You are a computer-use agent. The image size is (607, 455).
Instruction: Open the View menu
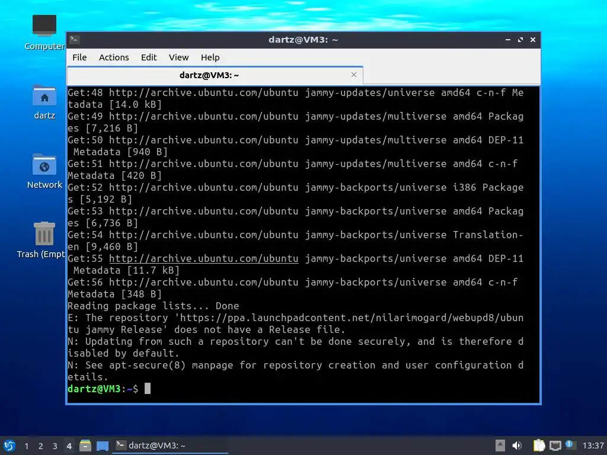click(x=179, y=57)
